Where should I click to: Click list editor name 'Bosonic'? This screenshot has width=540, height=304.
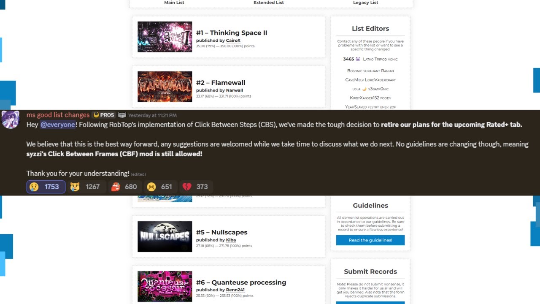click(x=355, y=71)
